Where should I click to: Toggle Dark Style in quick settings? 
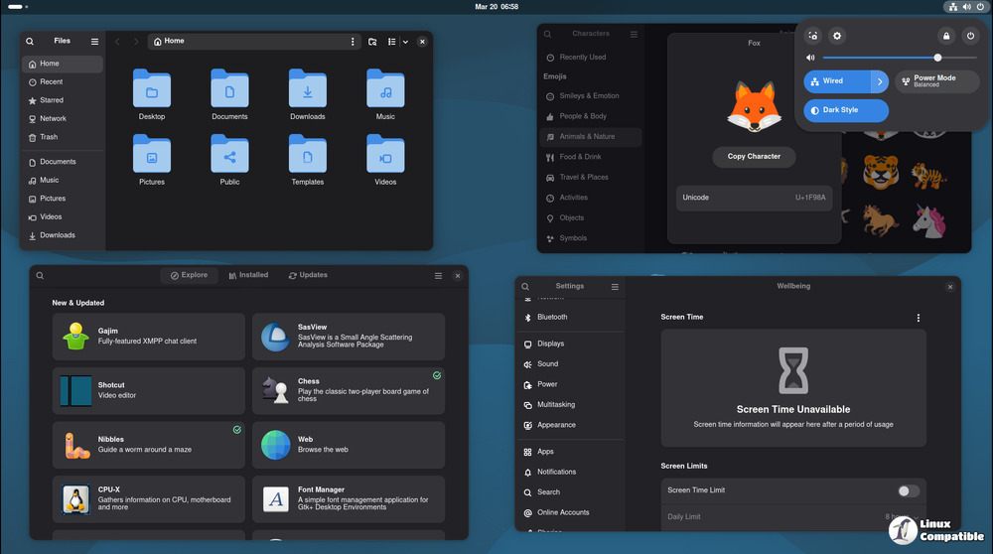pyautogui.click(x=846, y=110)
